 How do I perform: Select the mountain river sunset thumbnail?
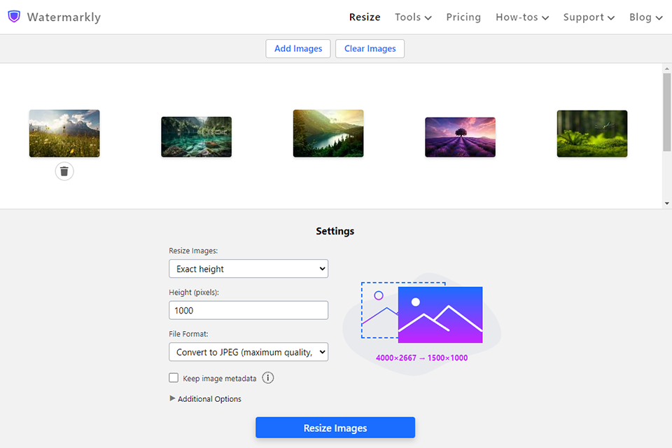coord(328,133)
